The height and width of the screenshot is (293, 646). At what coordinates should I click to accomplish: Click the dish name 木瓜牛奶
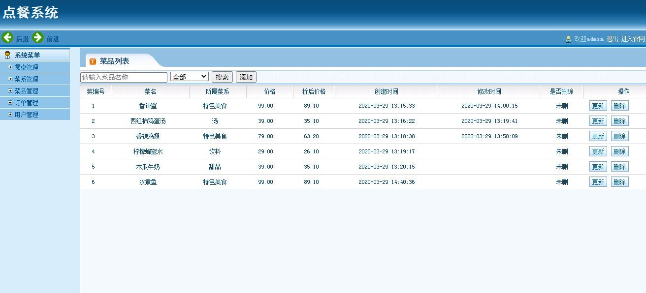pos(148,167)
